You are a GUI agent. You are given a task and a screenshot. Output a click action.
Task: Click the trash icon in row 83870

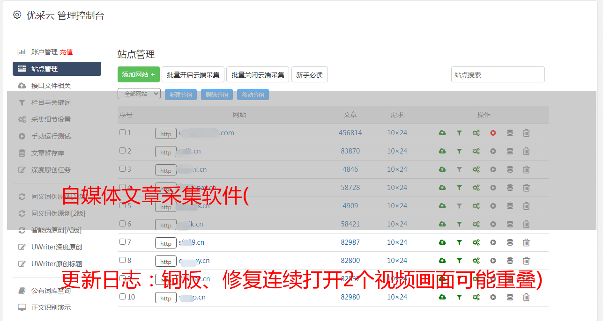[x=526, y=151]
